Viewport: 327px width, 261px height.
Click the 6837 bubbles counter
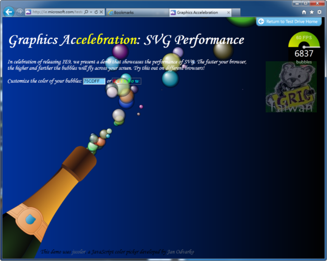click(304, 54)
